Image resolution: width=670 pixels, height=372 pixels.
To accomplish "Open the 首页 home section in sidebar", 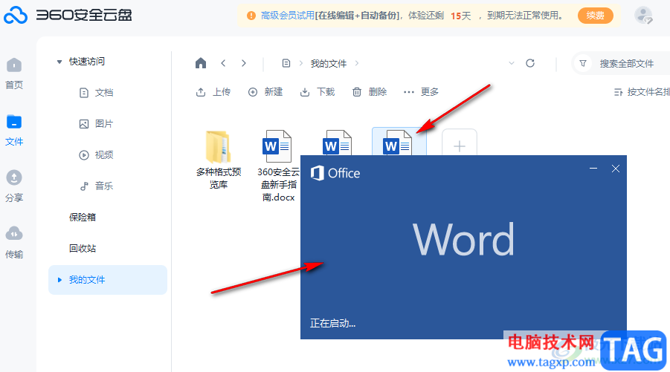I will pos(14,74).
